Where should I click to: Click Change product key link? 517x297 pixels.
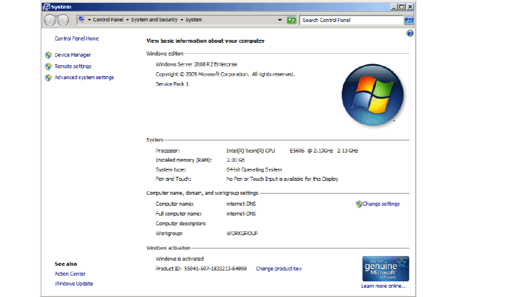pos(278,269)
